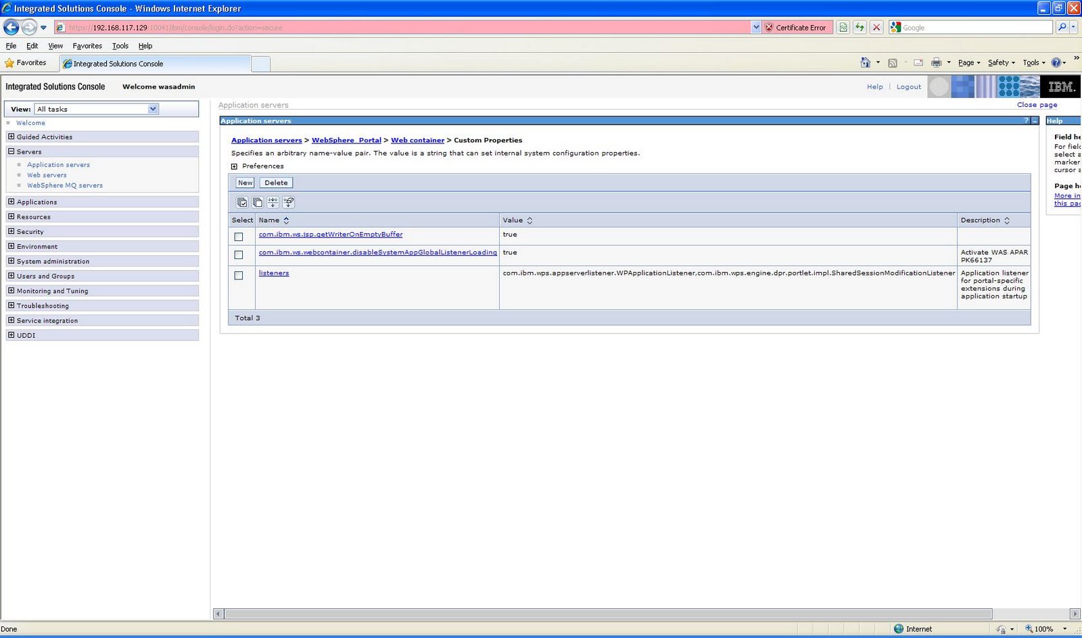This screenshot has height=638, width=1082.
Task: Click the New button
Action: coord(245,182)
